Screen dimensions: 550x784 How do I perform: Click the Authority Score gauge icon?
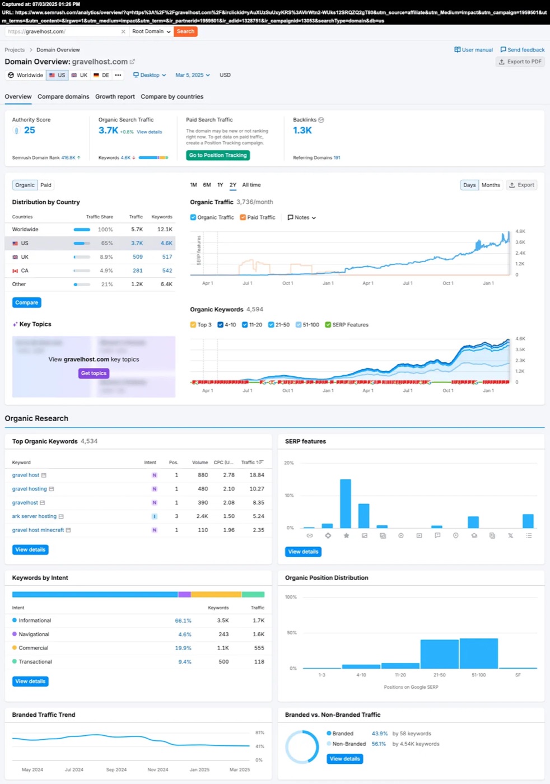tap(16, 130)
